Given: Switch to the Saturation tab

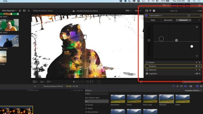Looking at the screenshot, I should point(168,20).
